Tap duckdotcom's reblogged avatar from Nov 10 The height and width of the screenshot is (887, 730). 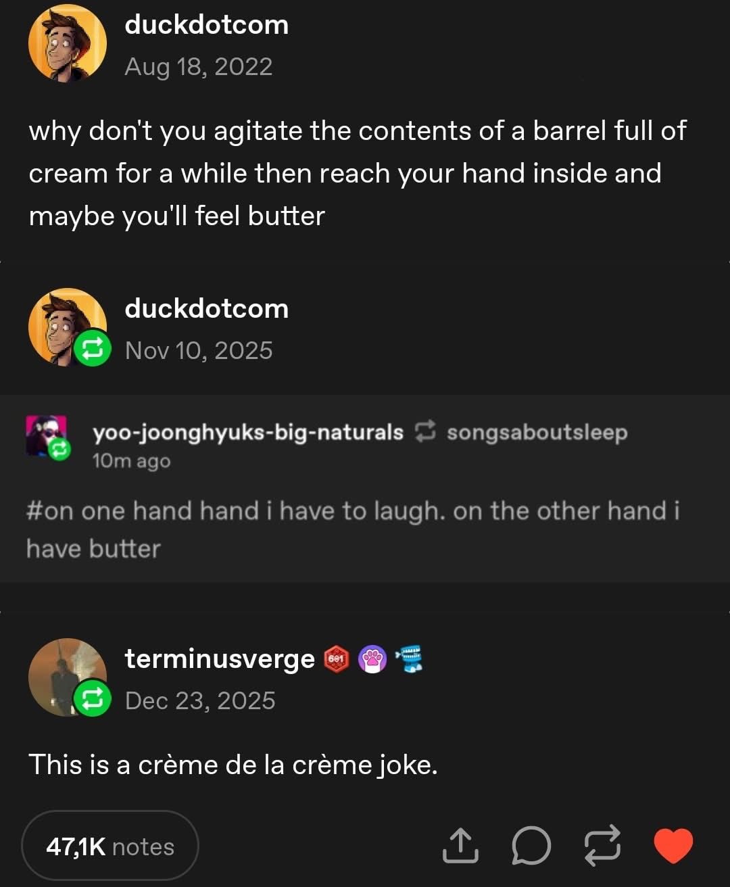(62, 323)
